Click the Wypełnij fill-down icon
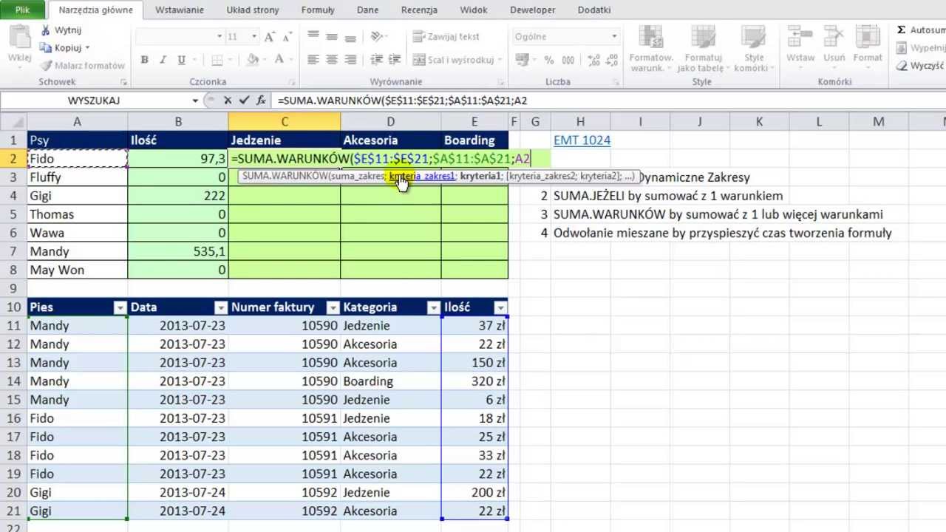The image size is (946, 532). (902, 48)
